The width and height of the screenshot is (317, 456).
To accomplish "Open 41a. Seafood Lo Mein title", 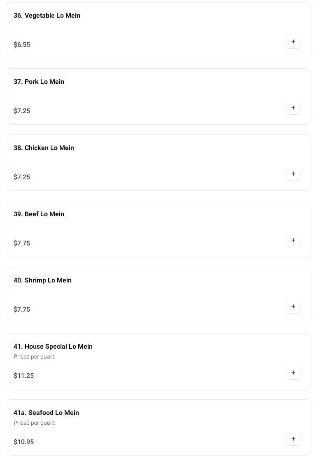I will pos(46,413).
